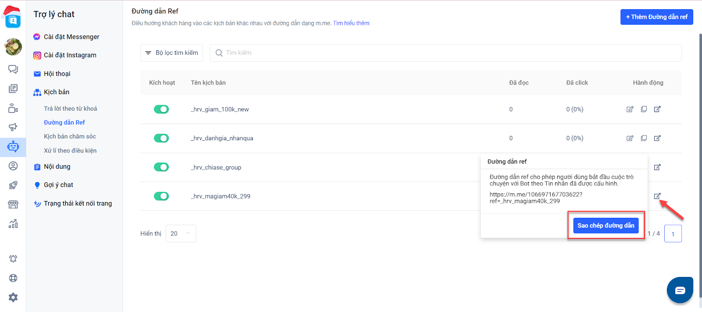Click edit icon for _hrv_giam_100k_new row
This screenshot has height=312, width=702.
630,109
